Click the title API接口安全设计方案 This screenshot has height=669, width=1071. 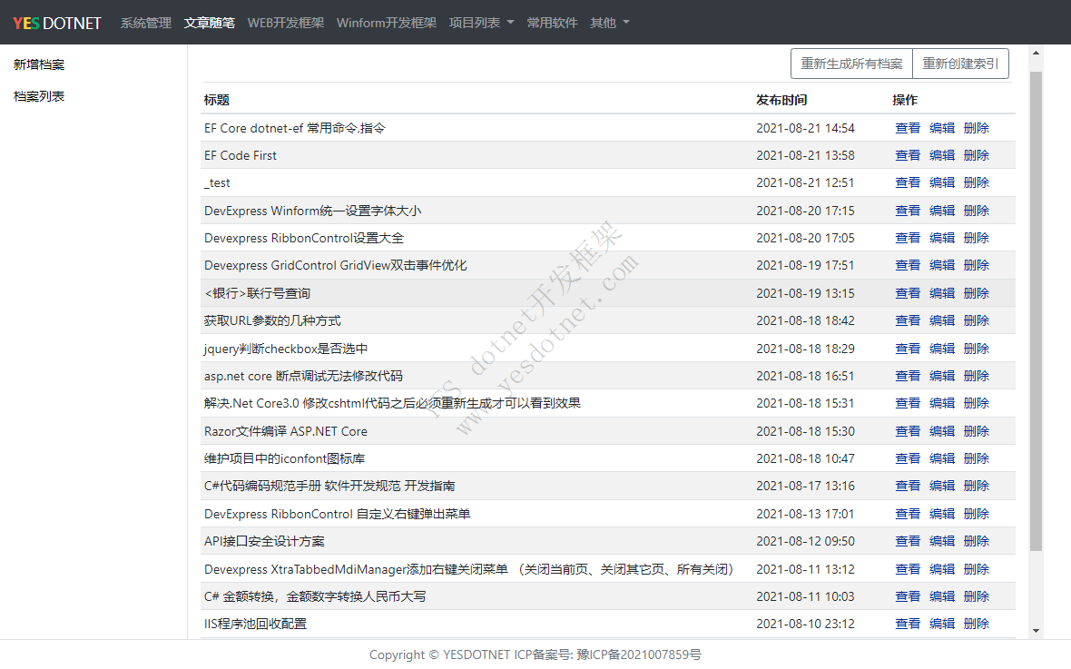click(x=264, y=541)
